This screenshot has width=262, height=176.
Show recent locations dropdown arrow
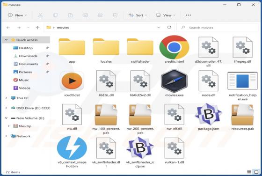[x=28, y=28]
